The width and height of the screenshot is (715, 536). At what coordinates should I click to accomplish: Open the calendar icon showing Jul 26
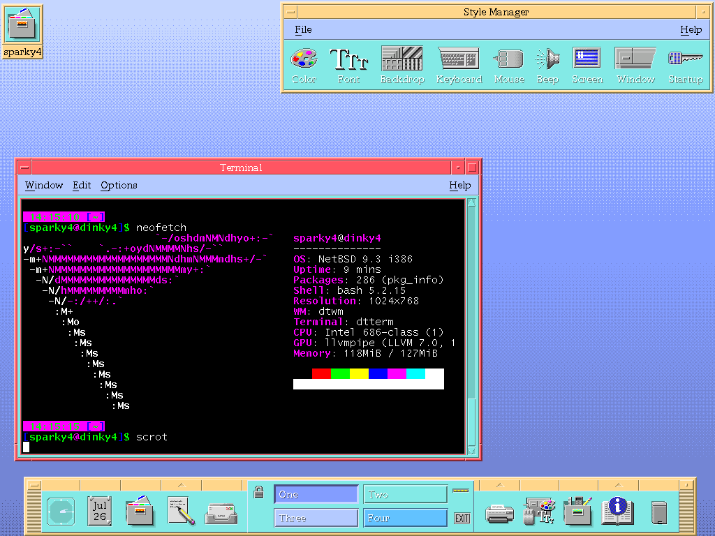[100, 512]
